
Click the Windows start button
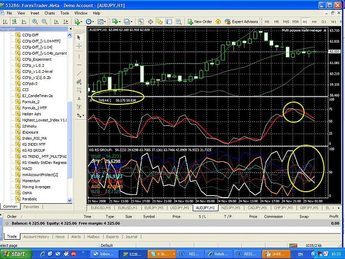tap(15, 254)
